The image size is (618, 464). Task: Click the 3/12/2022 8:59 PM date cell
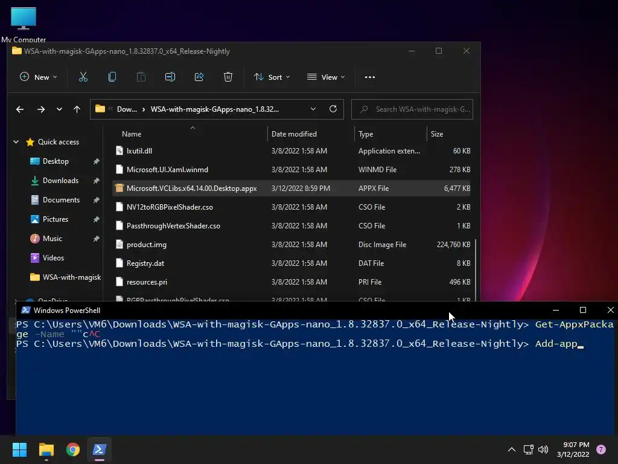click(x=301, y=188)
